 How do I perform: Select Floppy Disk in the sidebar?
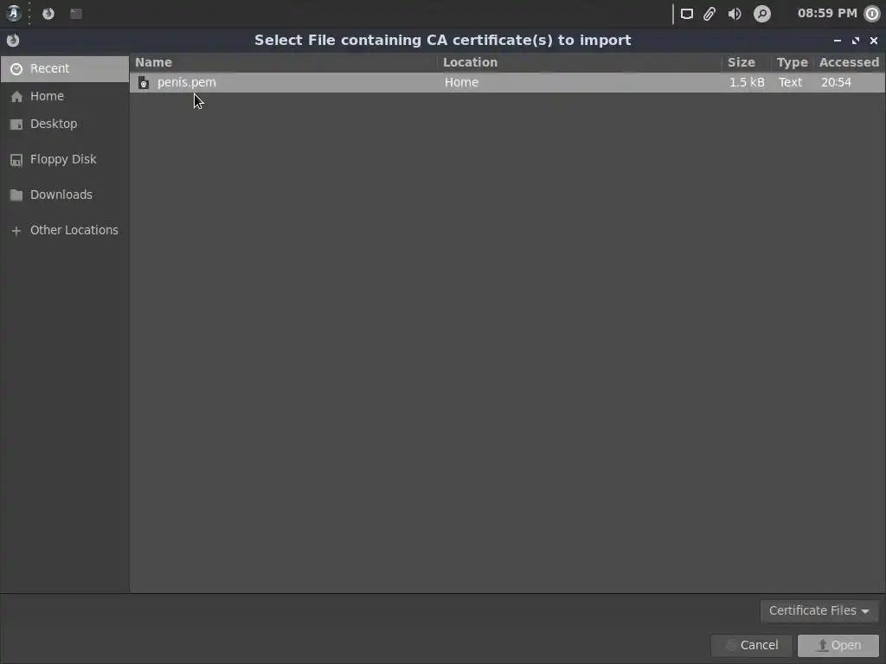coord(64,160)
